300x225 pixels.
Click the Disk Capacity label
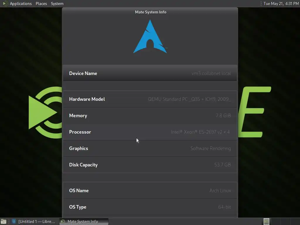83,165
